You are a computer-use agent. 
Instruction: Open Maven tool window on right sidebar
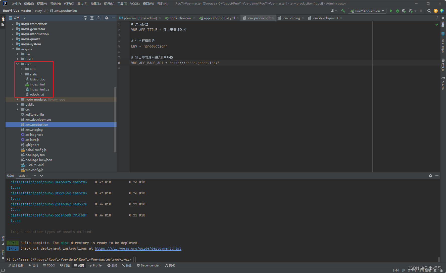443,83
